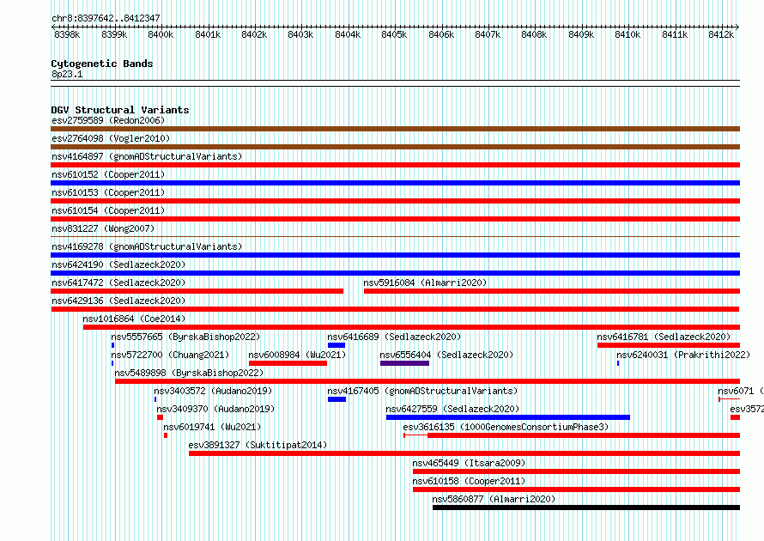Screen dimensions: 764x541
Task: Click nsv4167405 gnomADStructuralVariants label
Action: [422, 391]
